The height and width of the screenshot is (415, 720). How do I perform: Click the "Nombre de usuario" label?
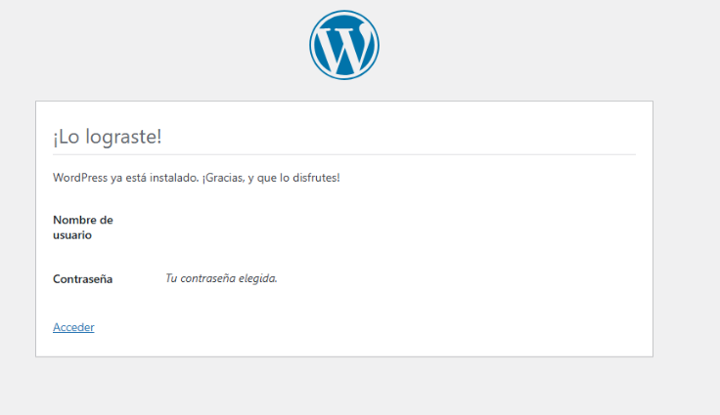82,228
